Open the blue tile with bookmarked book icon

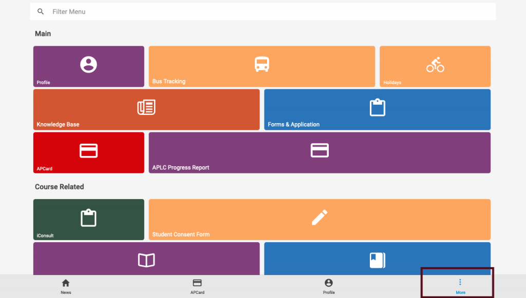point(377,260)
